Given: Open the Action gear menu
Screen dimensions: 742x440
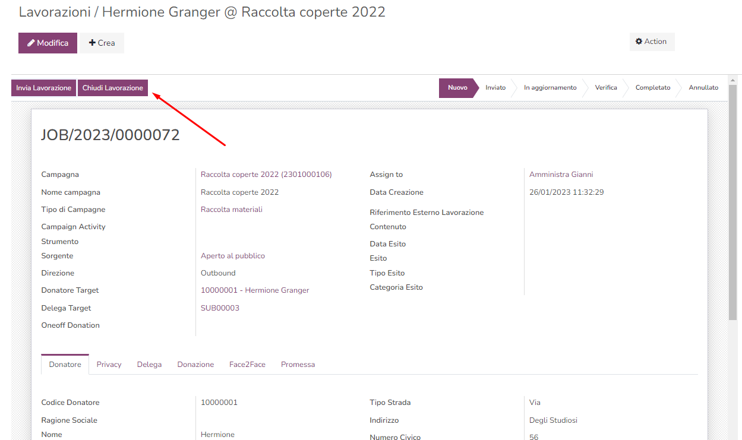Looking at the screenshot, I should (x=651, y=42).
